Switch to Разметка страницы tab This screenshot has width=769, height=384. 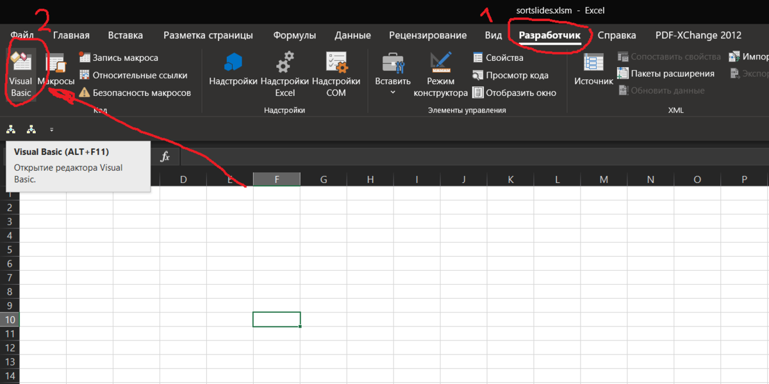(208, 35)
